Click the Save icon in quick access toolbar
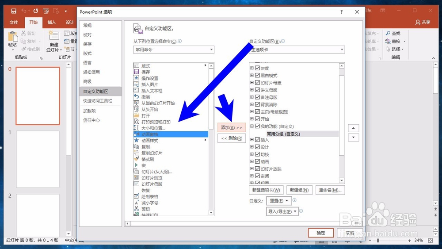This screenshot has height=249, width=442. [x=14, y=11]
